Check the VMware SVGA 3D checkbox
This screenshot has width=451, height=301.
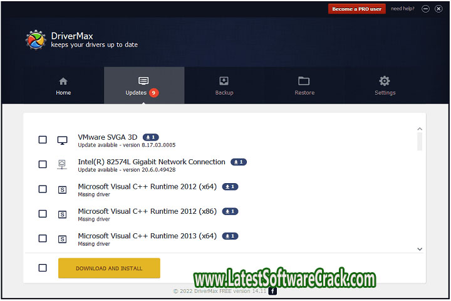point(43,140)
